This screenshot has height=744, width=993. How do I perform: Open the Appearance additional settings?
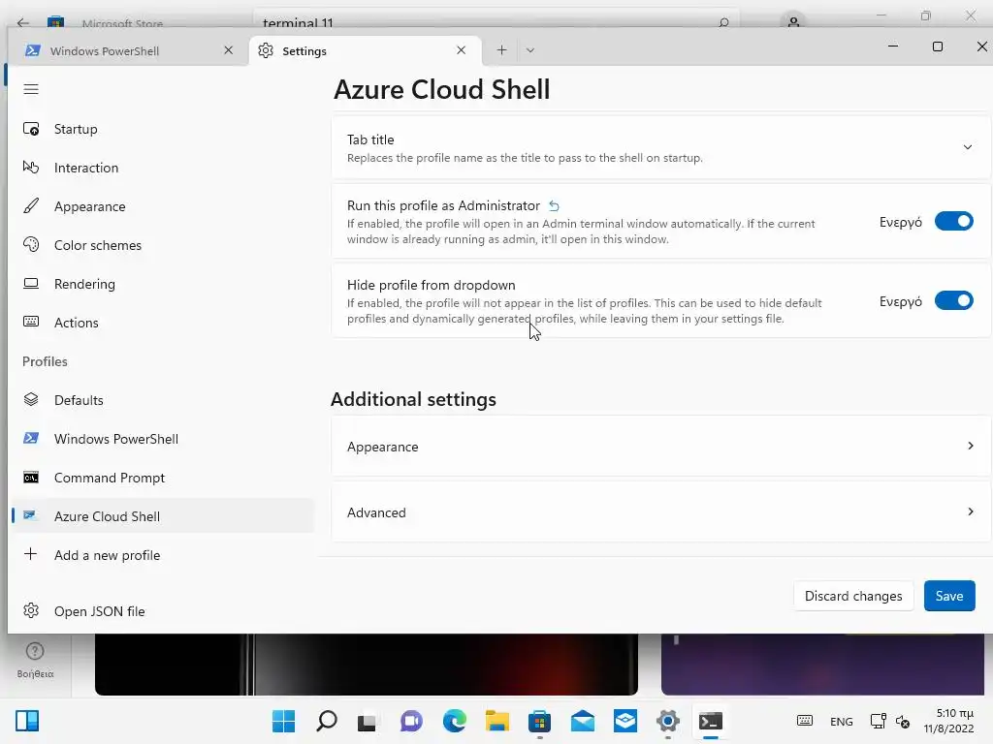pos(660,446)
